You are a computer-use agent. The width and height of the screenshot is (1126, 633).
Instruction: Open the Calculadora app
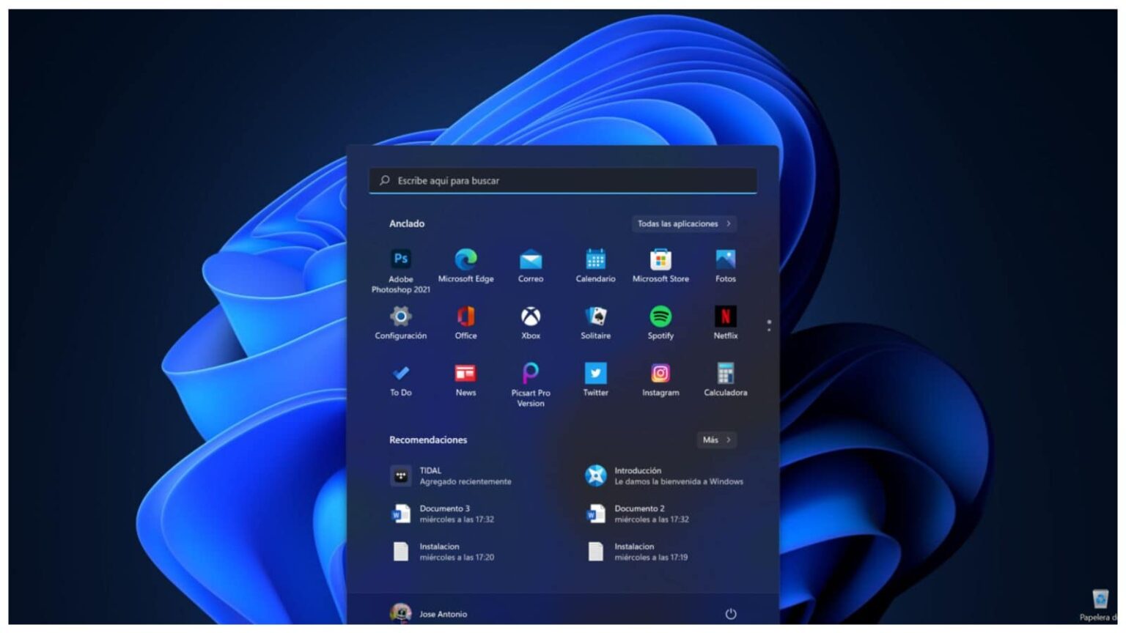pyautogui.click(x=725, y=380)
